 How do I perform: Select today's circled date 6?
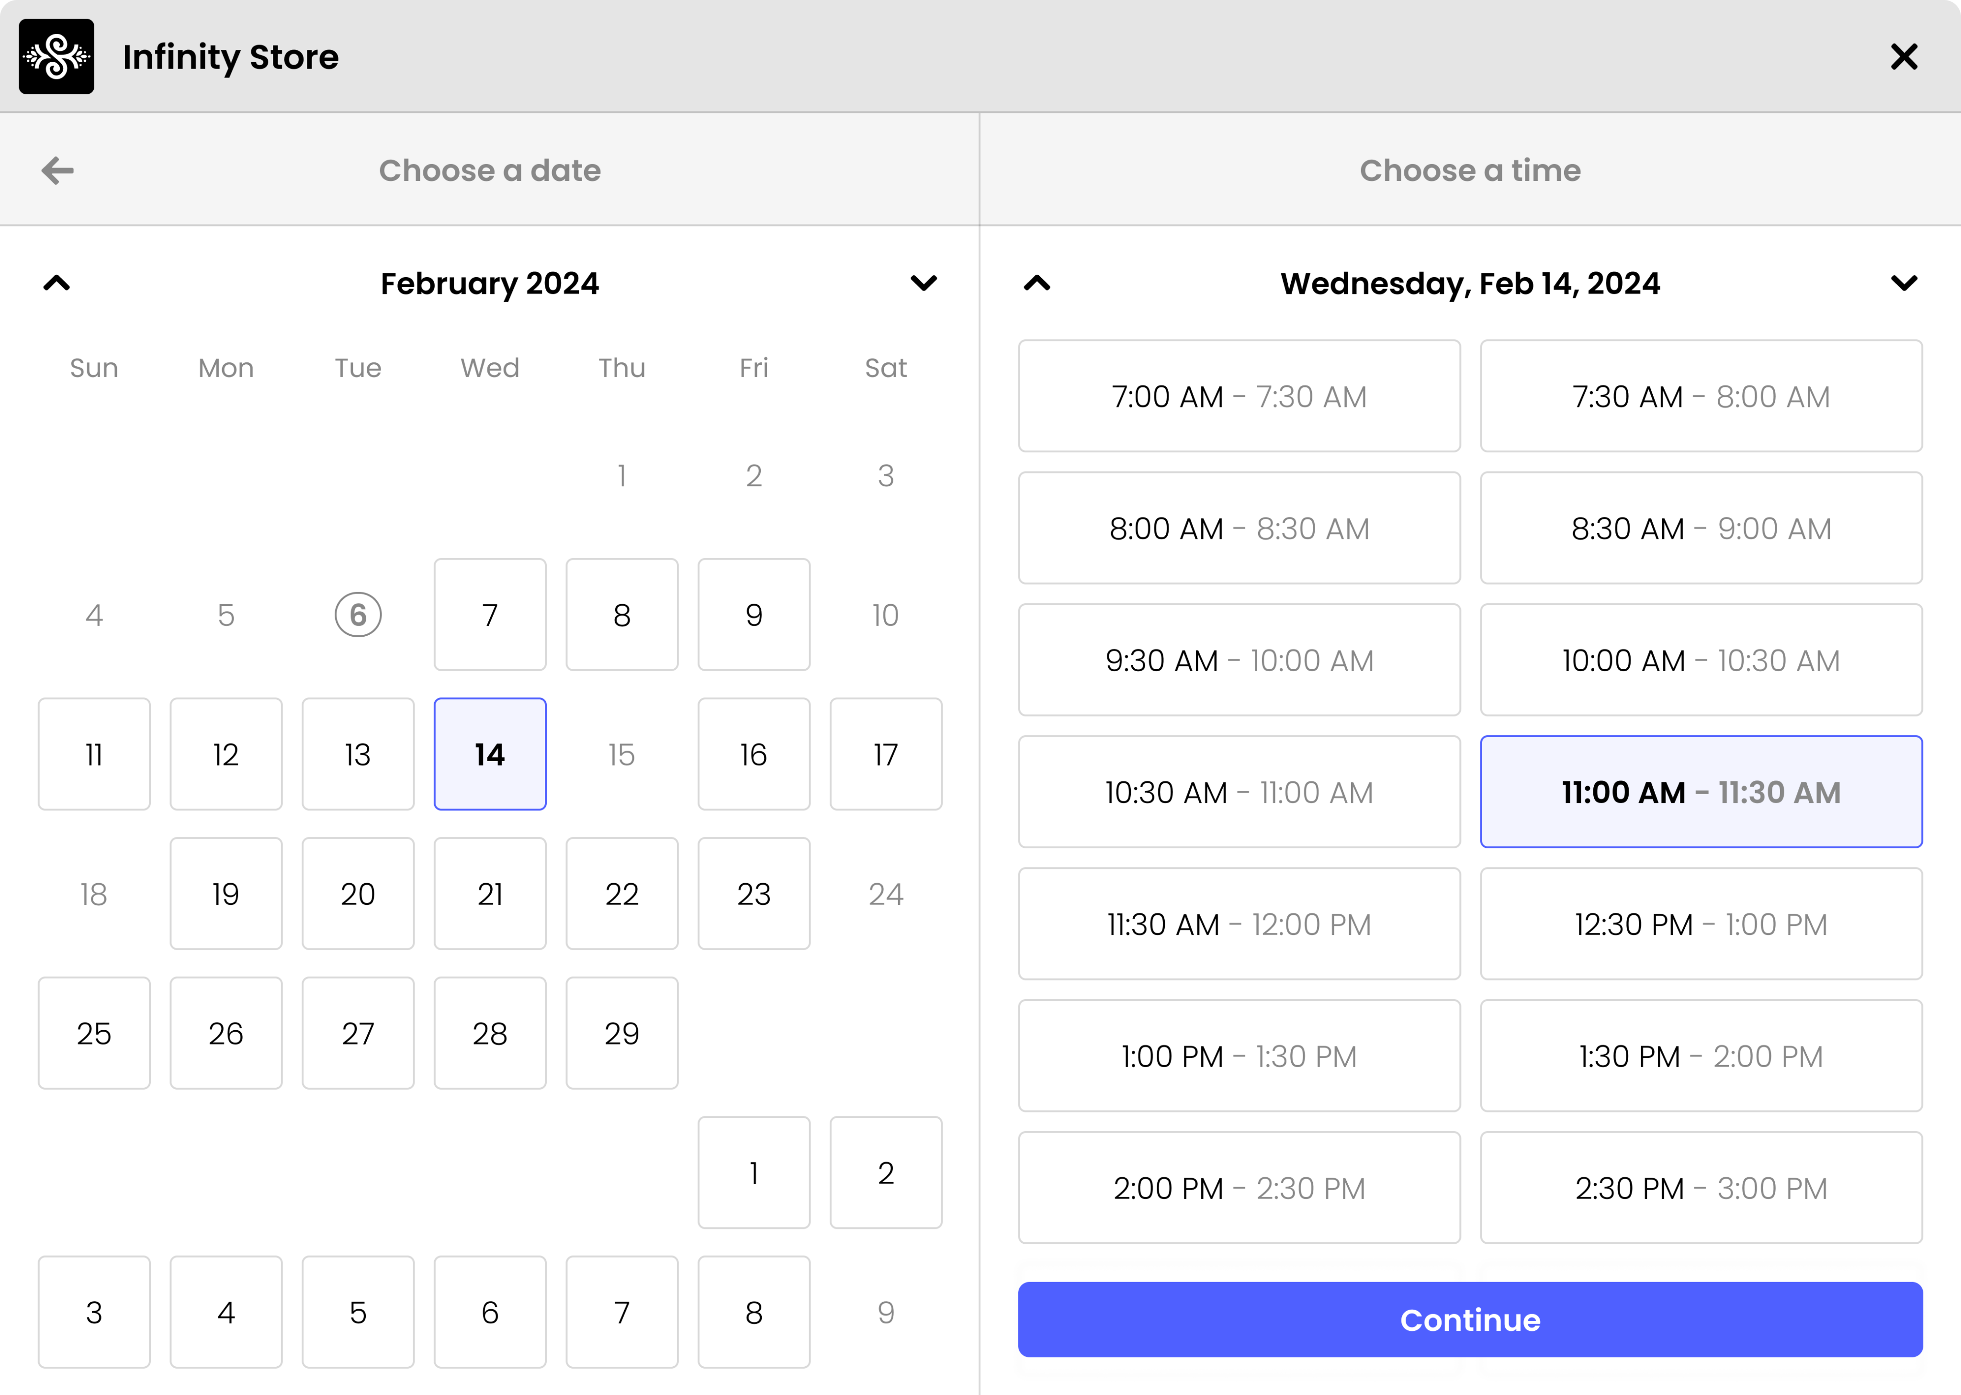tap(358, 615)
